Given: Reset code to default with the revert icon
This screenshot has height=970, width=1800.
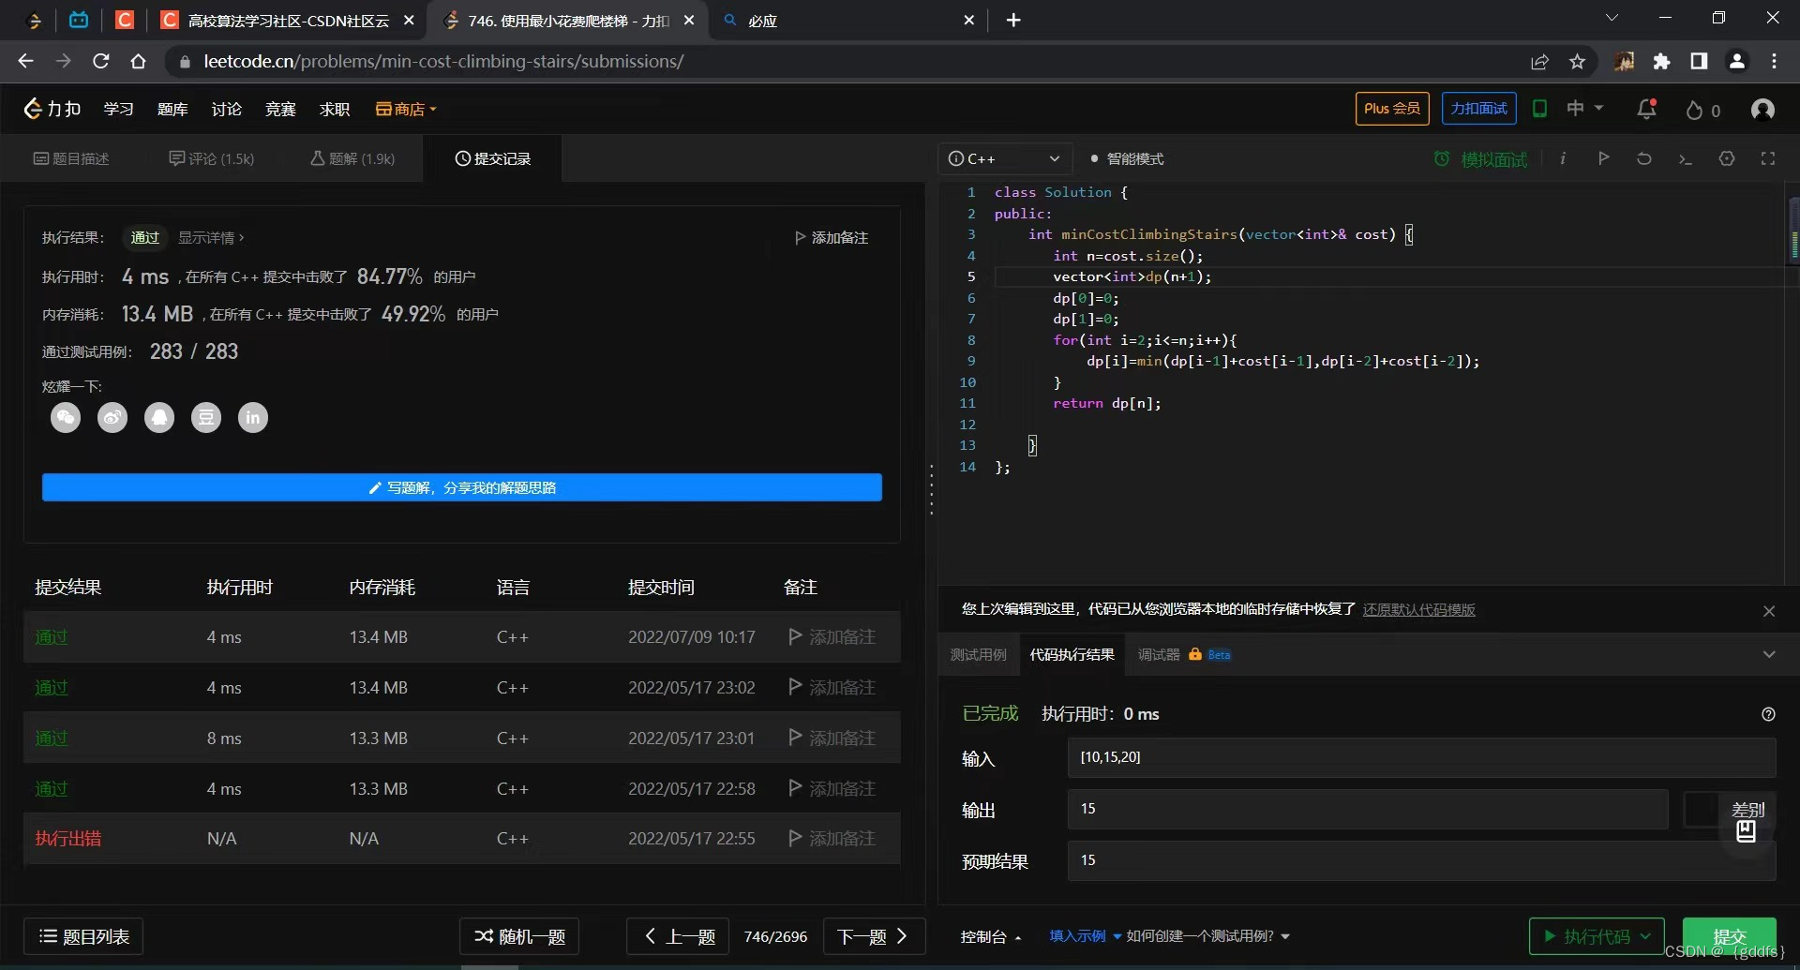Looking at the screenshot, I should coord(1644,158).
